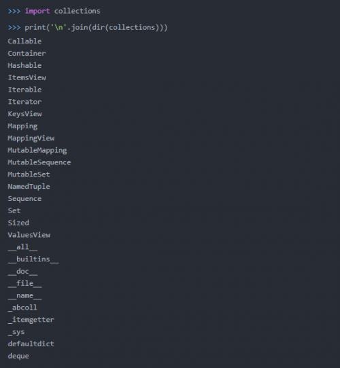This screenshot has width=340, height=368.
Task: Select the Container output line
Action: coord(27,53)
